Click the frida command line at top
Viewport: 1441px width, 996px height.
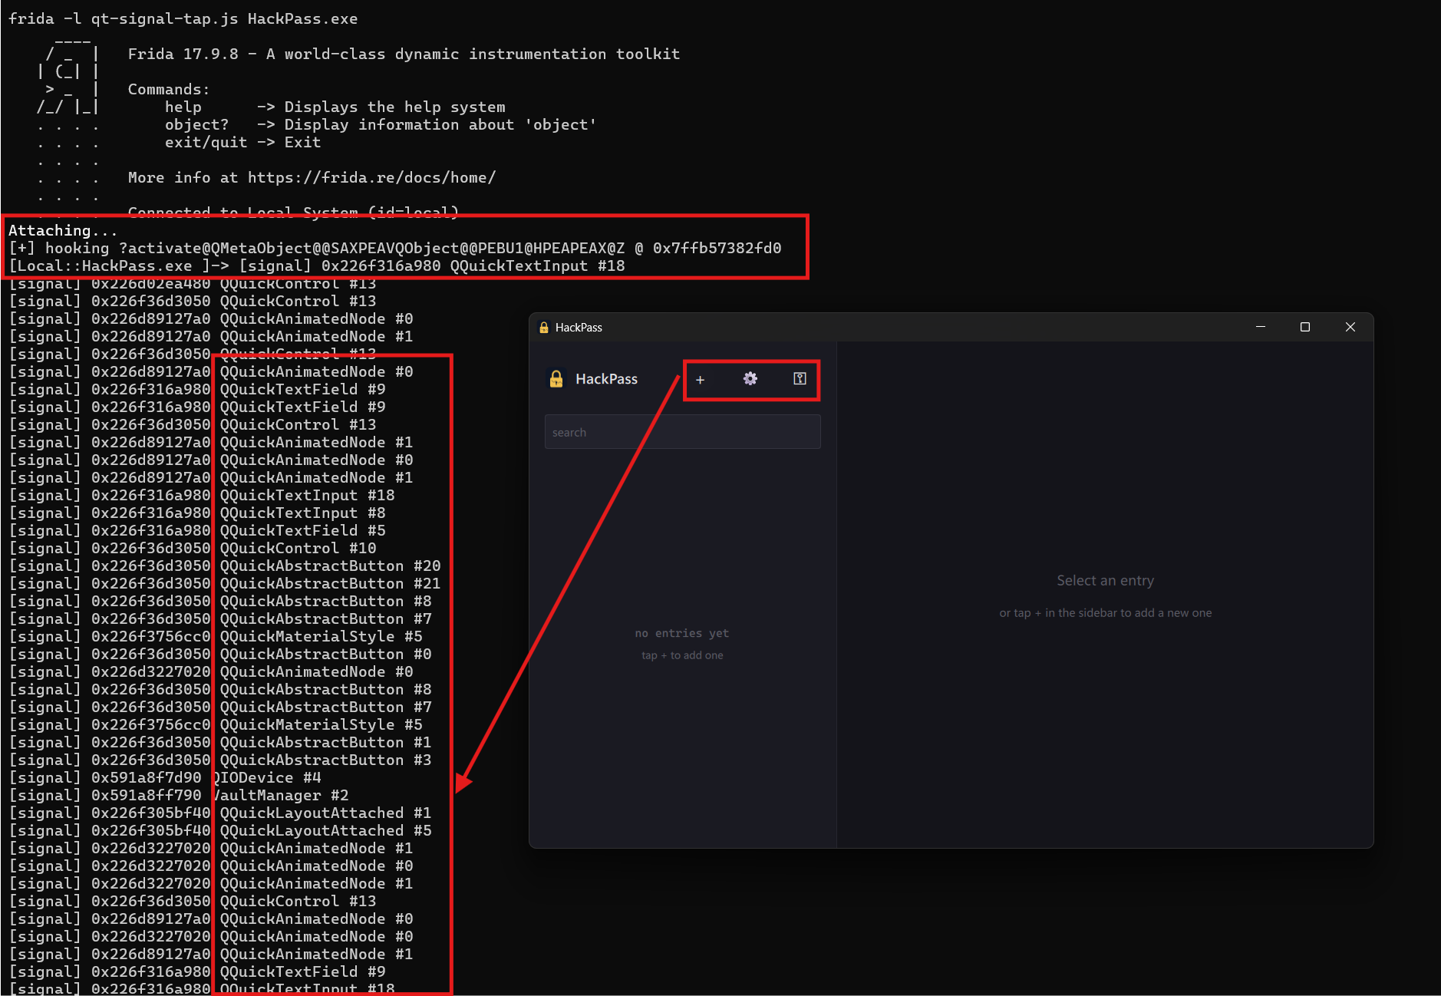coord(183,19)
